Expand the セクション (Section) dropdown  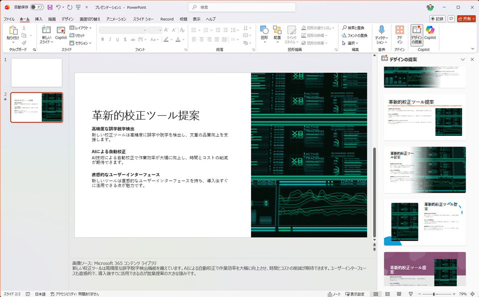81,43
